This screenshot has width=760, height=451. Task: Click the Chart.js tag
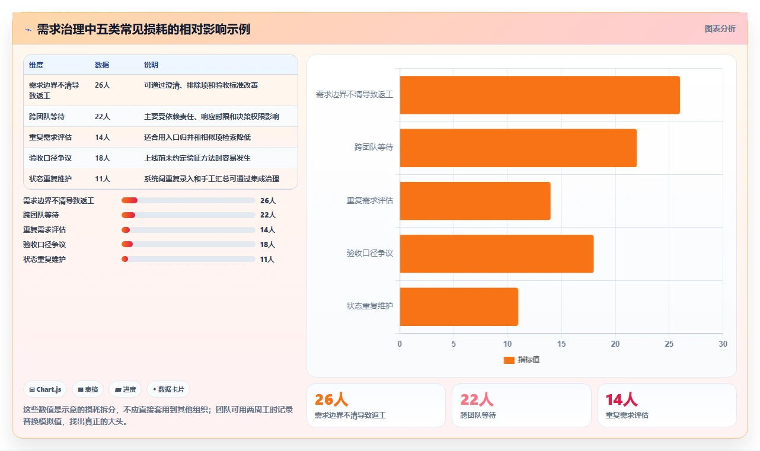45,389
